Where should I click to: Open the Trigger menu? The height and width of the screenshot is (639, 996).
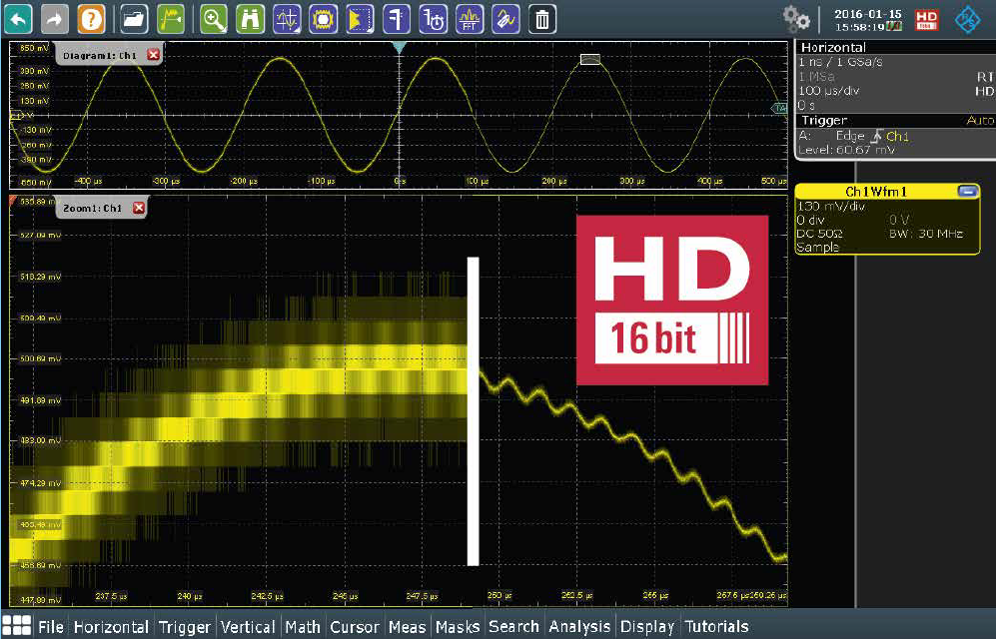click(185, 627)
